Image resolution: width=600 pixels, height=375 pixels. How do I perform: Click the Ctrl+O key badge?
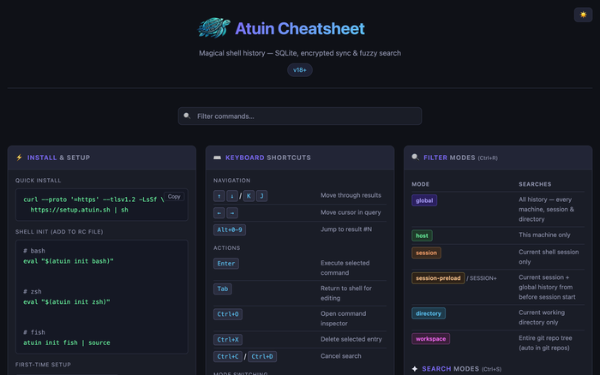(228, 314)
